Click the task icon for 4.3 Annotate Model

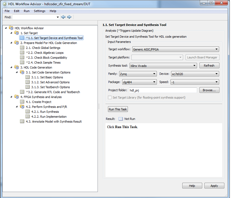22,122
